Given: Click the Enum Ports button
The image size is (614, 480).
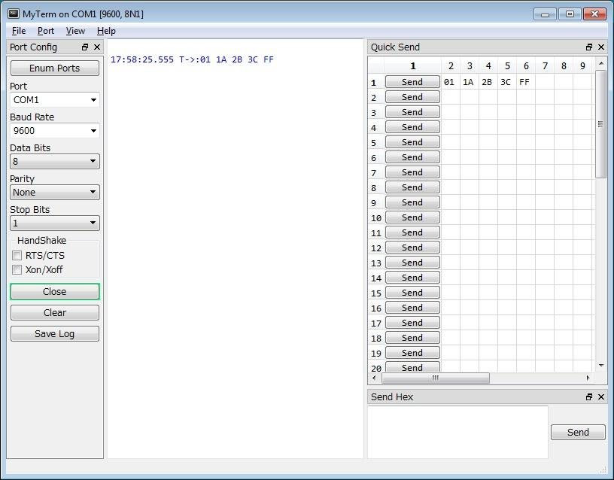Looking at the screenshot, I should click(x=55, y=68).
